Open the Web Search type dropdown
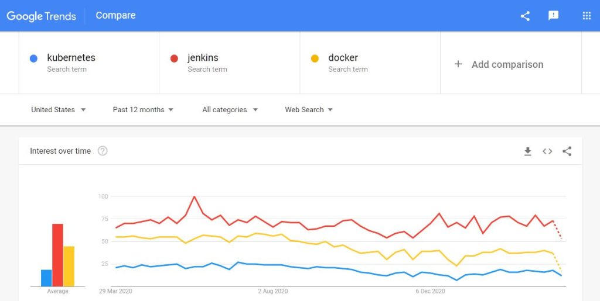This screenshot has height=301, width=600. [x=309, y=110]
